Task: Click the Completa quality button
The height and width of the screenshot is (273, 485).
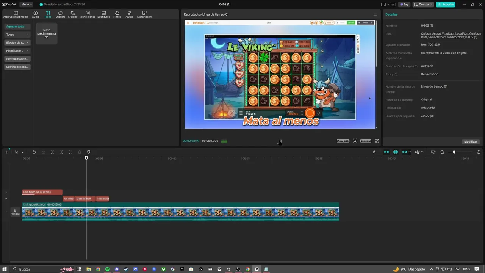Action: click(x=343, y=141)
